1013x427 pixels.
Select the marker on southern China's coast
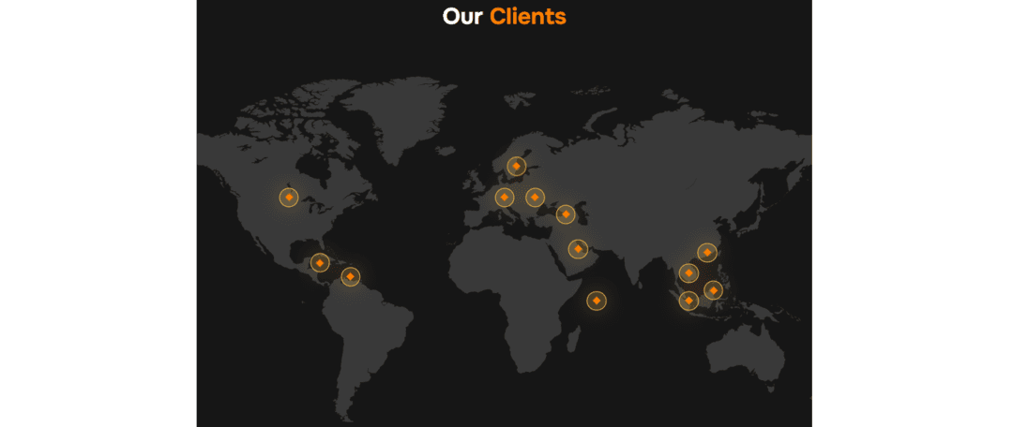coord(707,252)
